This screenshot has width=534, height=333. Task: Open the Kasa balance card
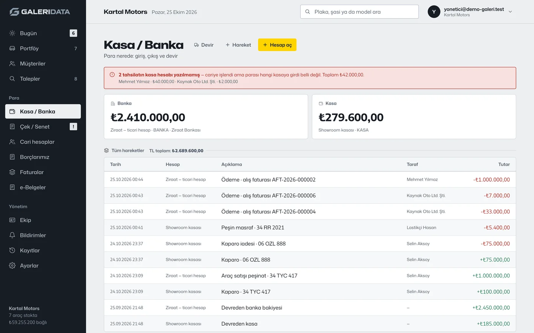click(414, 117)
